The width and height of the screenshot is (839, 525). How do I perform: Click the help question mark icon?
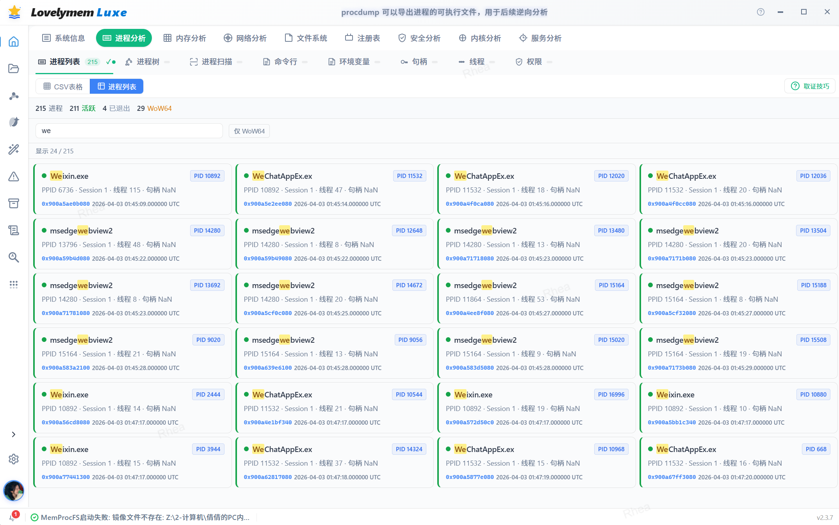tap(761, 12)
